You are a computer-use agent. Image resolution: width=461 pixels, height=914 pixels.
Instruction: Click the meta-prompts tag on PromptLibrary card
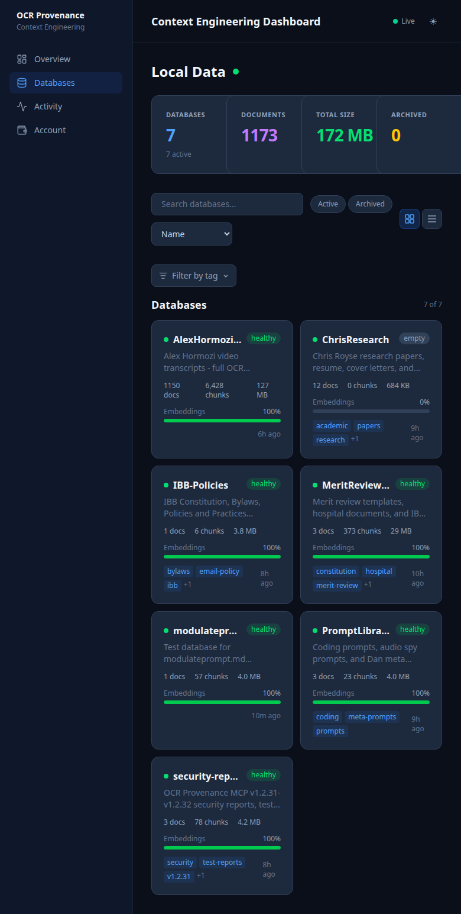tap(372, 717)
